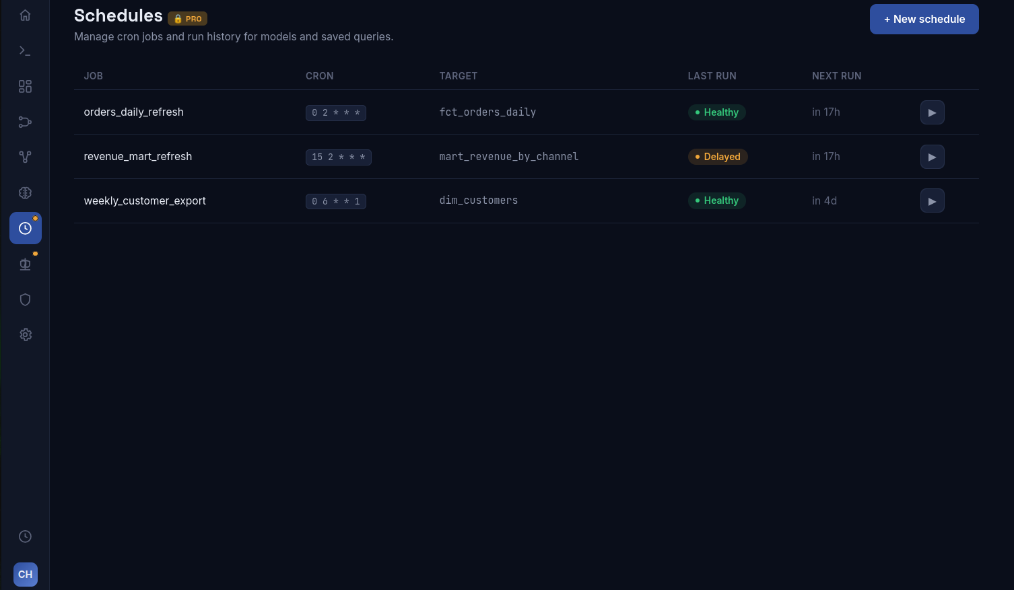Click cron expression '0 2 * * *'
This screenshot has height=590, width=1014.
(336, 113)
